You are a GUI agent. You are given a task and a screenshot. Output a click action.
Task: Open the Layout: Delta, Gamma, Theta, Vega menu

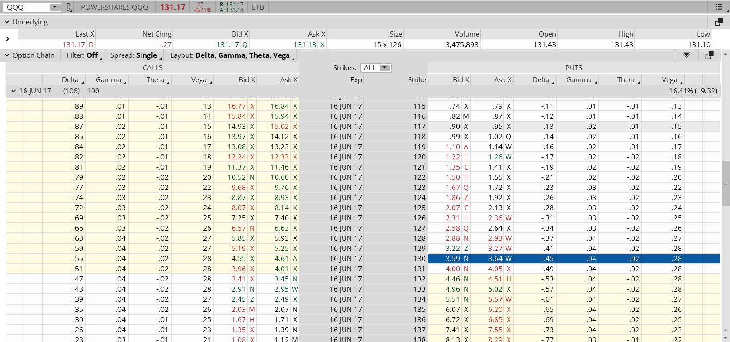point(230,55)
